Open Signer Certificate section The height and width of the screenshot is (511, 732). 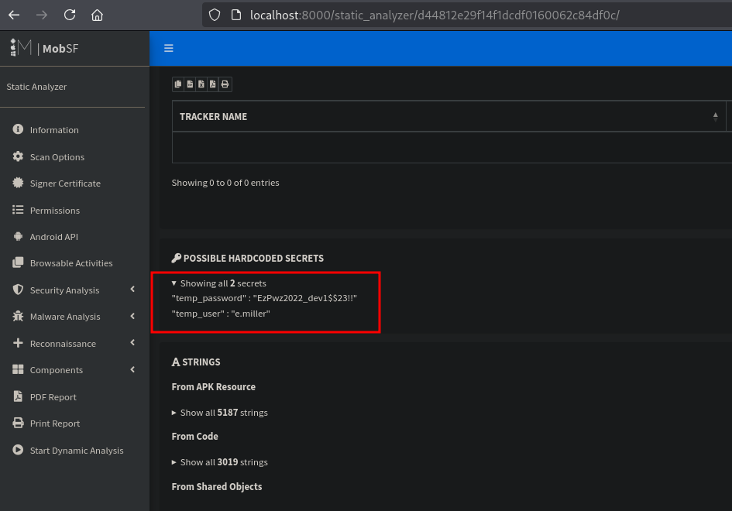pyautogui.click(x=65, y=183)
